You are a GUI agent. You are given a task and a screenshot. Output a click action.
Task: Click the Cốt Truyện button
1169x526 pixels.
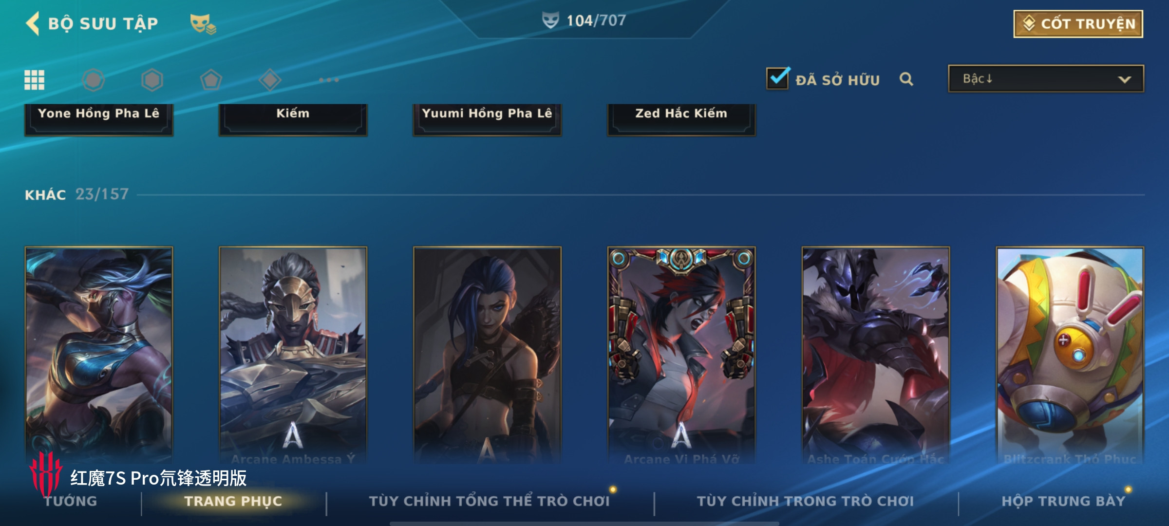(x=1078, y=24)
